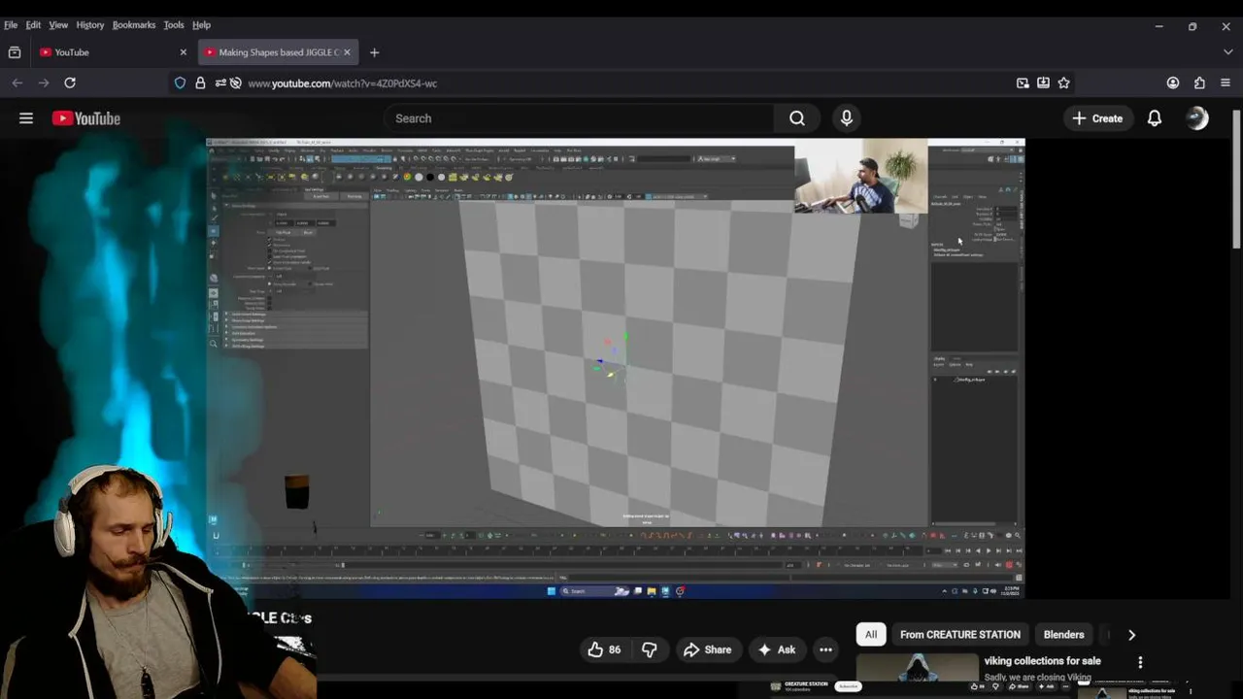The height and width of the screenshot is (699, 1243).
Task: Dislike the video with thumbs down
Action: click(x=650, y=649)
